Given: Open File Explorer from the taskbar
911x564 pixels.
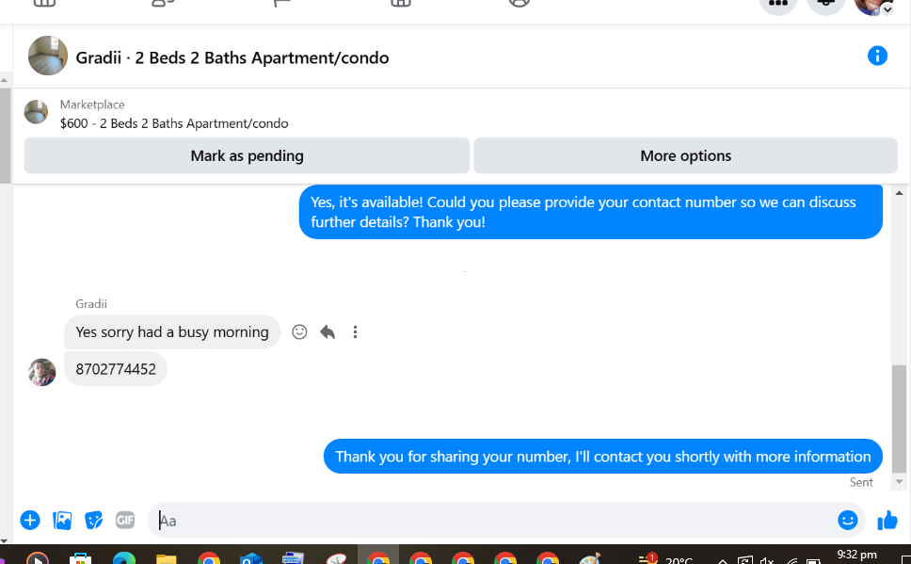Looking at the screenshot, I should (x=167, y=558).
